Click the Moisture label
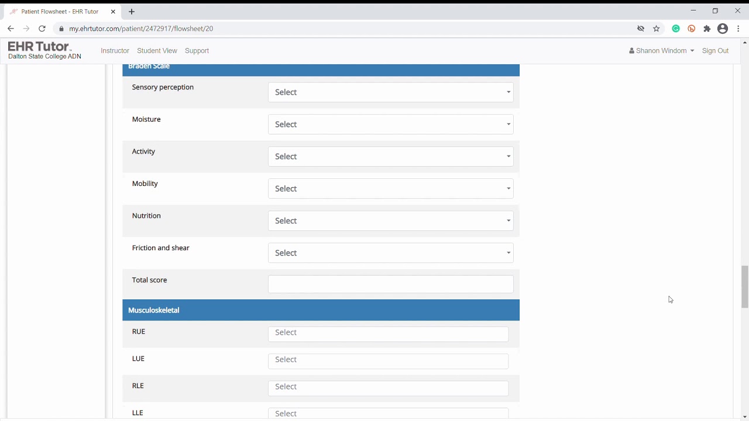The width and height of the screenshot is (749, 421). point(146,119)
